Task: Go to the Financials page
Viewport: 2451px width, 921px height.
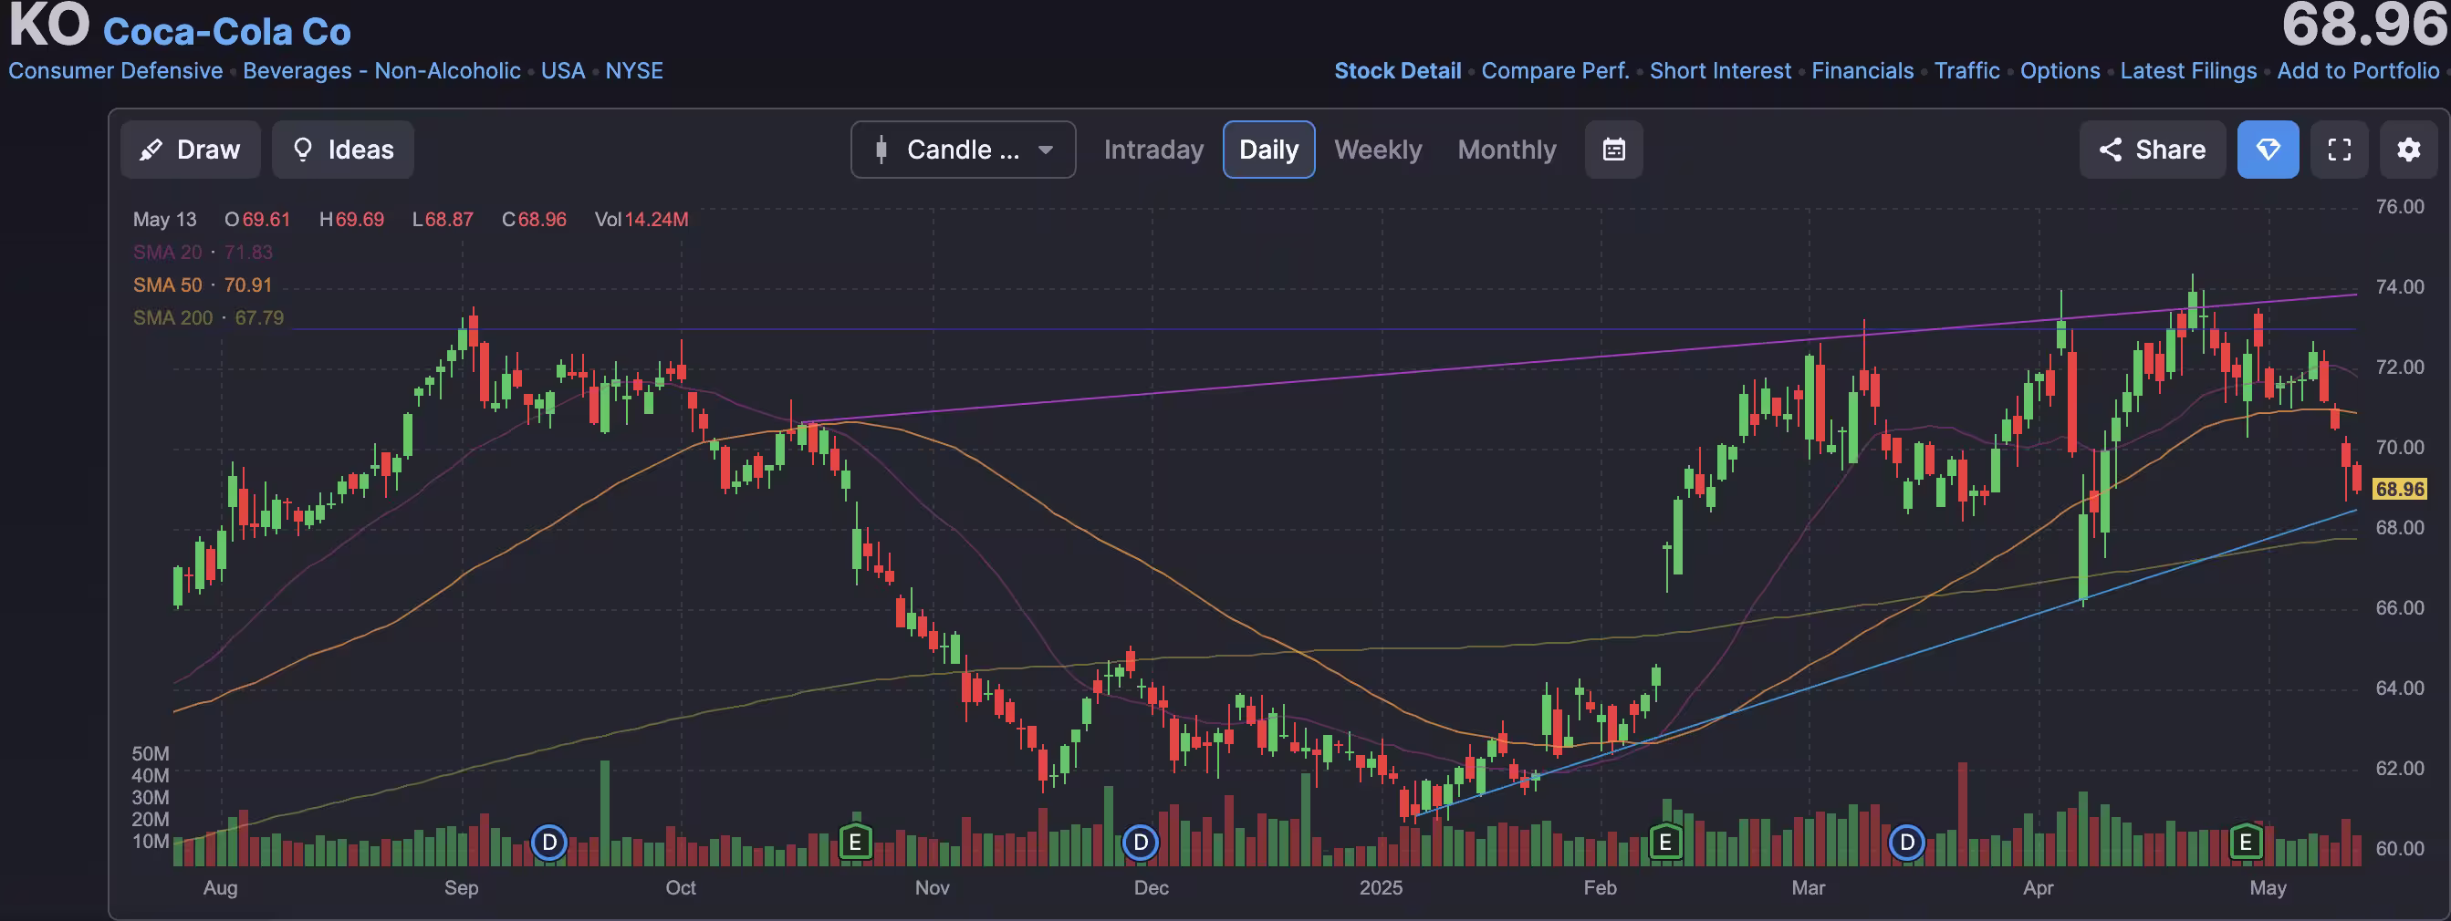Action: pos(1862,71)
